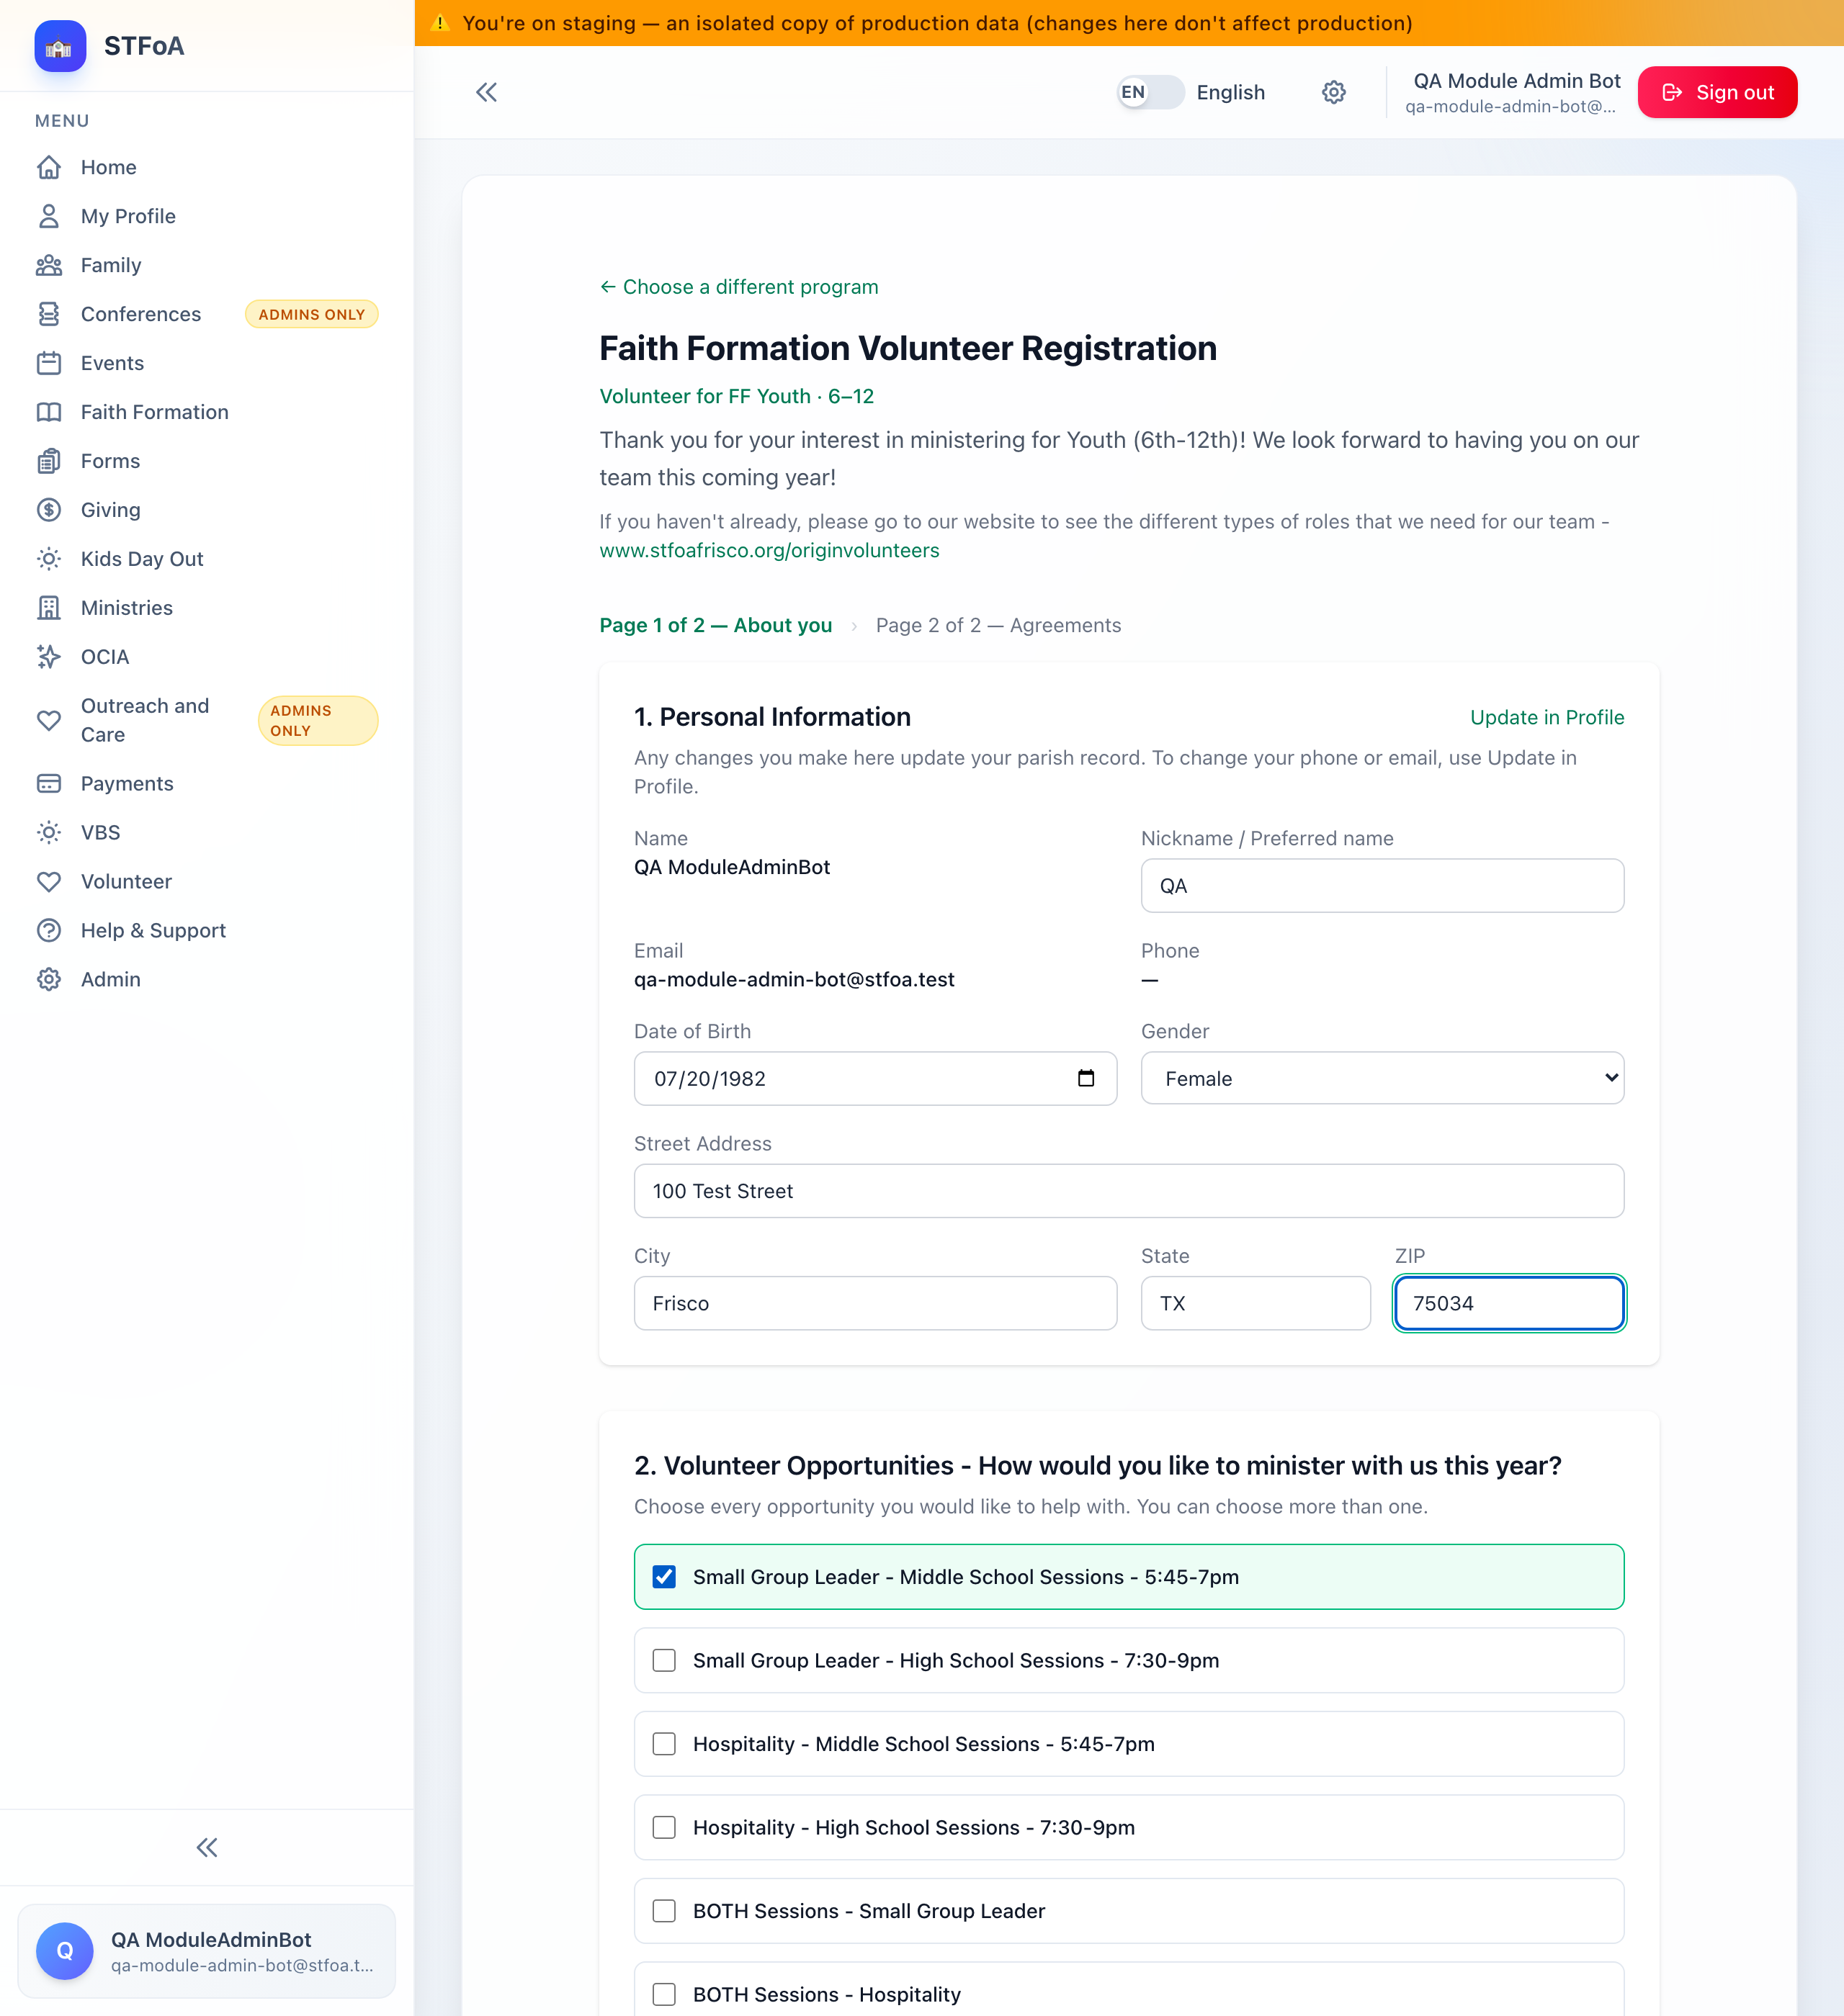Open the Family group icon
This screenshot has width=1844, height=2016.
[x=49, y=265]
